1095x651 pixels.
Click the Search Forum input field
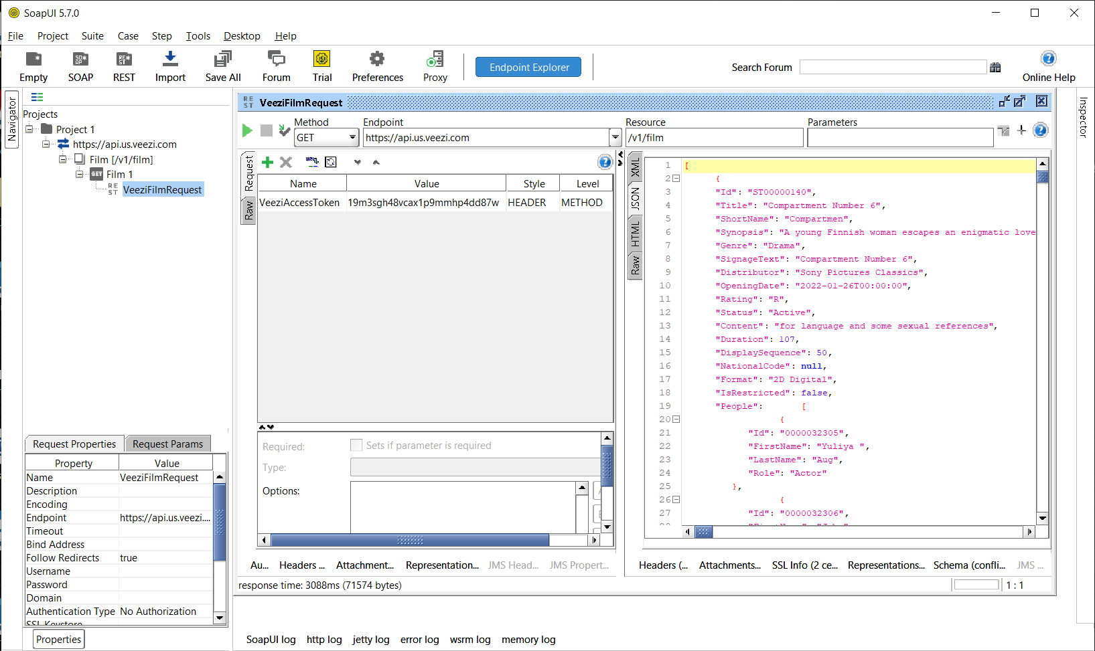point(892,68)
